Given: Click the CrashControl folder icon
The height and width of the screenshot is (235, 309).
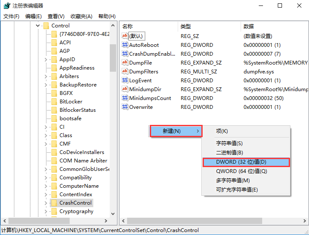Looking at the screenshot, I should [54, 203].
